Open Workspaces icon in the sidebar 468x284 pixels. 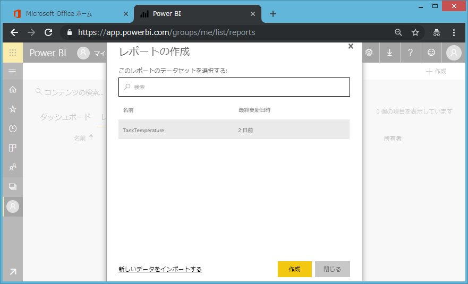pos(13,187)
